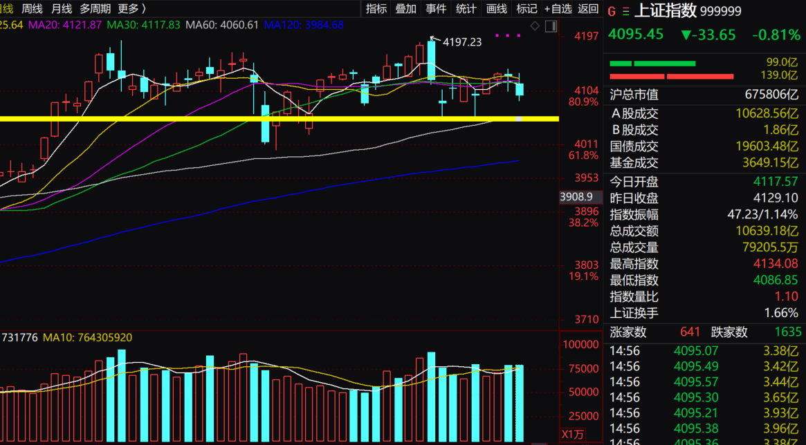Click the A股成交 10628.56亿 row
Viewport: 806px width, 445px height.
coord(704,113)
